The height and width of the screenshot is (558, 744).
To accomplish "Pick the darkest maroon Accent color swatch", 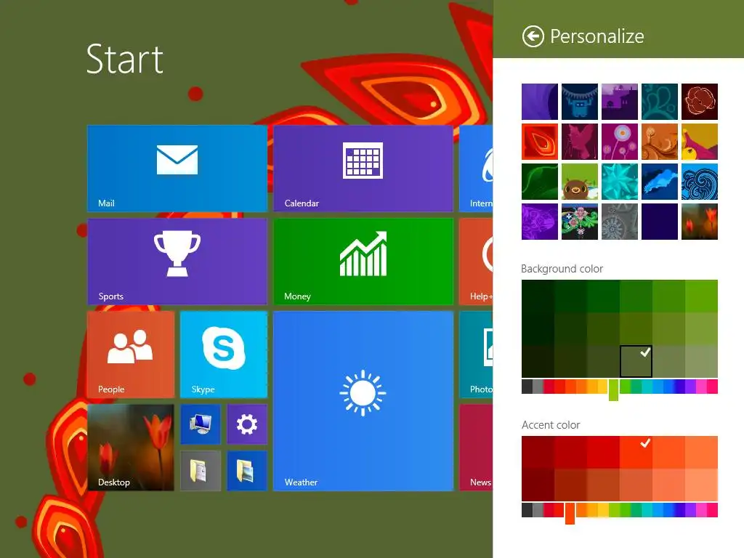I will (x=538, y=485).
